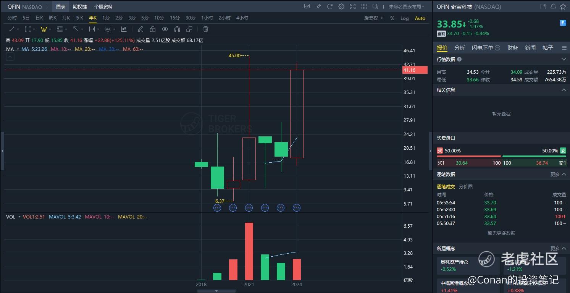Open the 景林资产持仓 concept card
Viewport: 570px width, 293px height.
click(x=468, y=265)
